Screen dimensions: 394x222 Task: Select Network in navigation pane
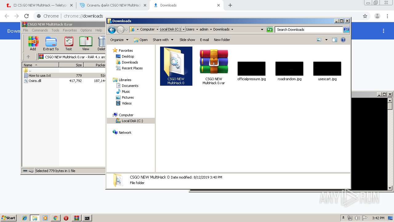click(x=122, y=133)
